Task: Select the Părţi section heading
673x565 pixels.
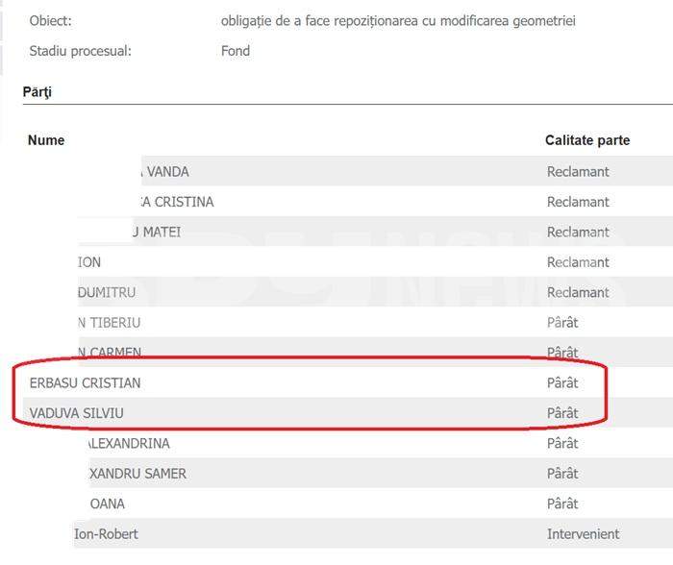Action: tap(37, 92)
